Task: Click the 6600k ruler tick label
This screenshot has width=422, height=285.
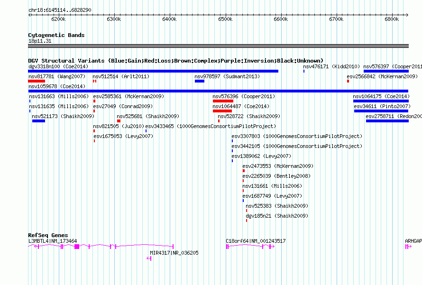Action: pyautogui.click(x=281, y=19)
